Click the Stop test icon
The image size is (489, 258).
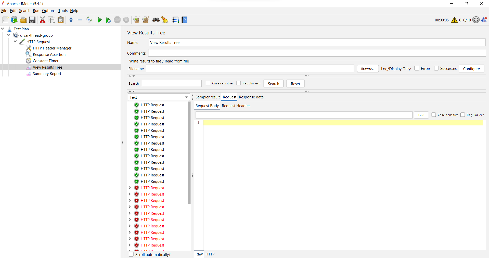coord(117,20)
